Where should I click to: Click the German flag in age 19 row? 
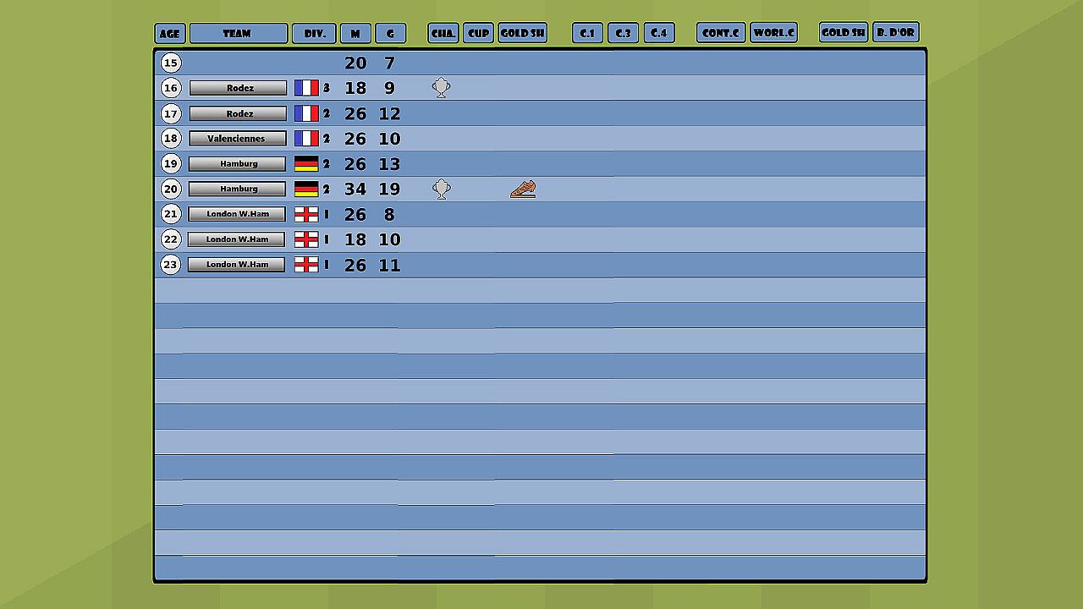[x=306, y=164]
